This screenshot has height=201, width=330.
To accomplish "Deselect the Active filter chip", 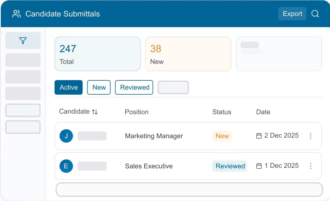I will click(x=69, y=87).
